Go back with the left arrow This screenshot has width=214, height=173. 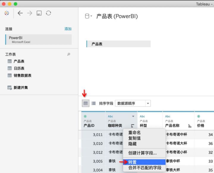pos(20,13)
